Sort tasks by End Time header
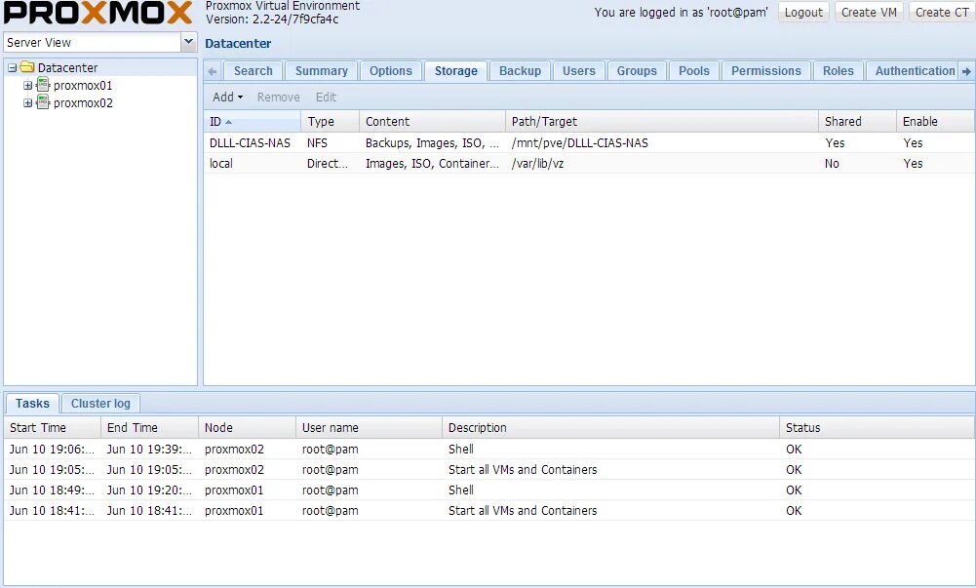This screenshot has width=976, height=588. [149, 428]
